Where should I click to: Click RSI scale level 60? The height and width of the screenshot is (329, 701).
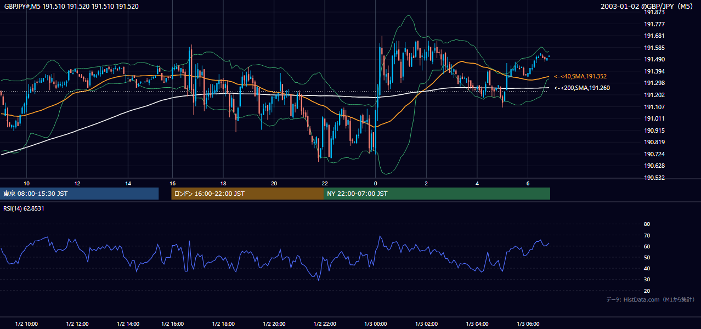click(647, 246)
